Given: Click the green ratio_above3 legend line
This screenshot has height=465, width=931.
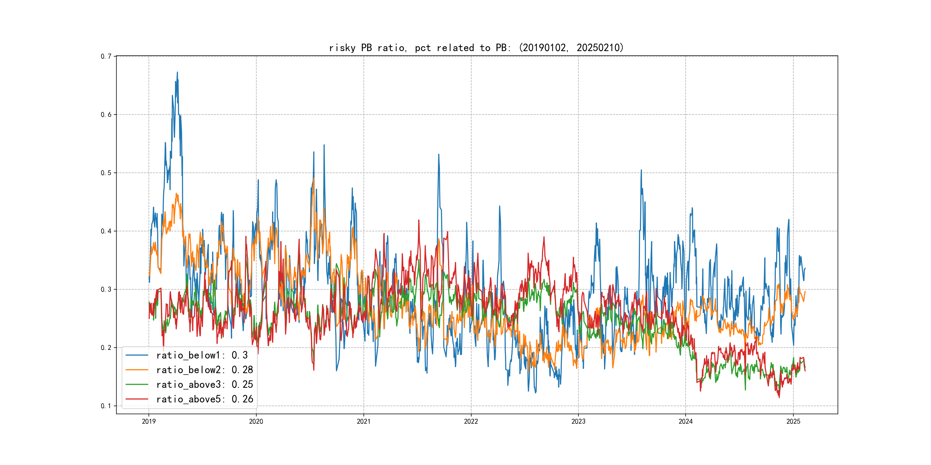Looking at the screenshot, I should click(x=136, y=385).
